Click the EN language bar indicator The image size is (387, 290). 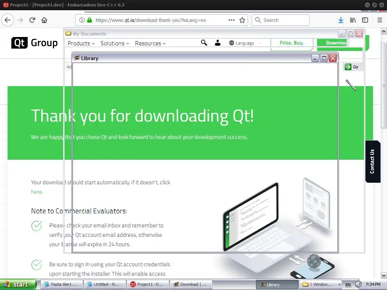(348, 285)
